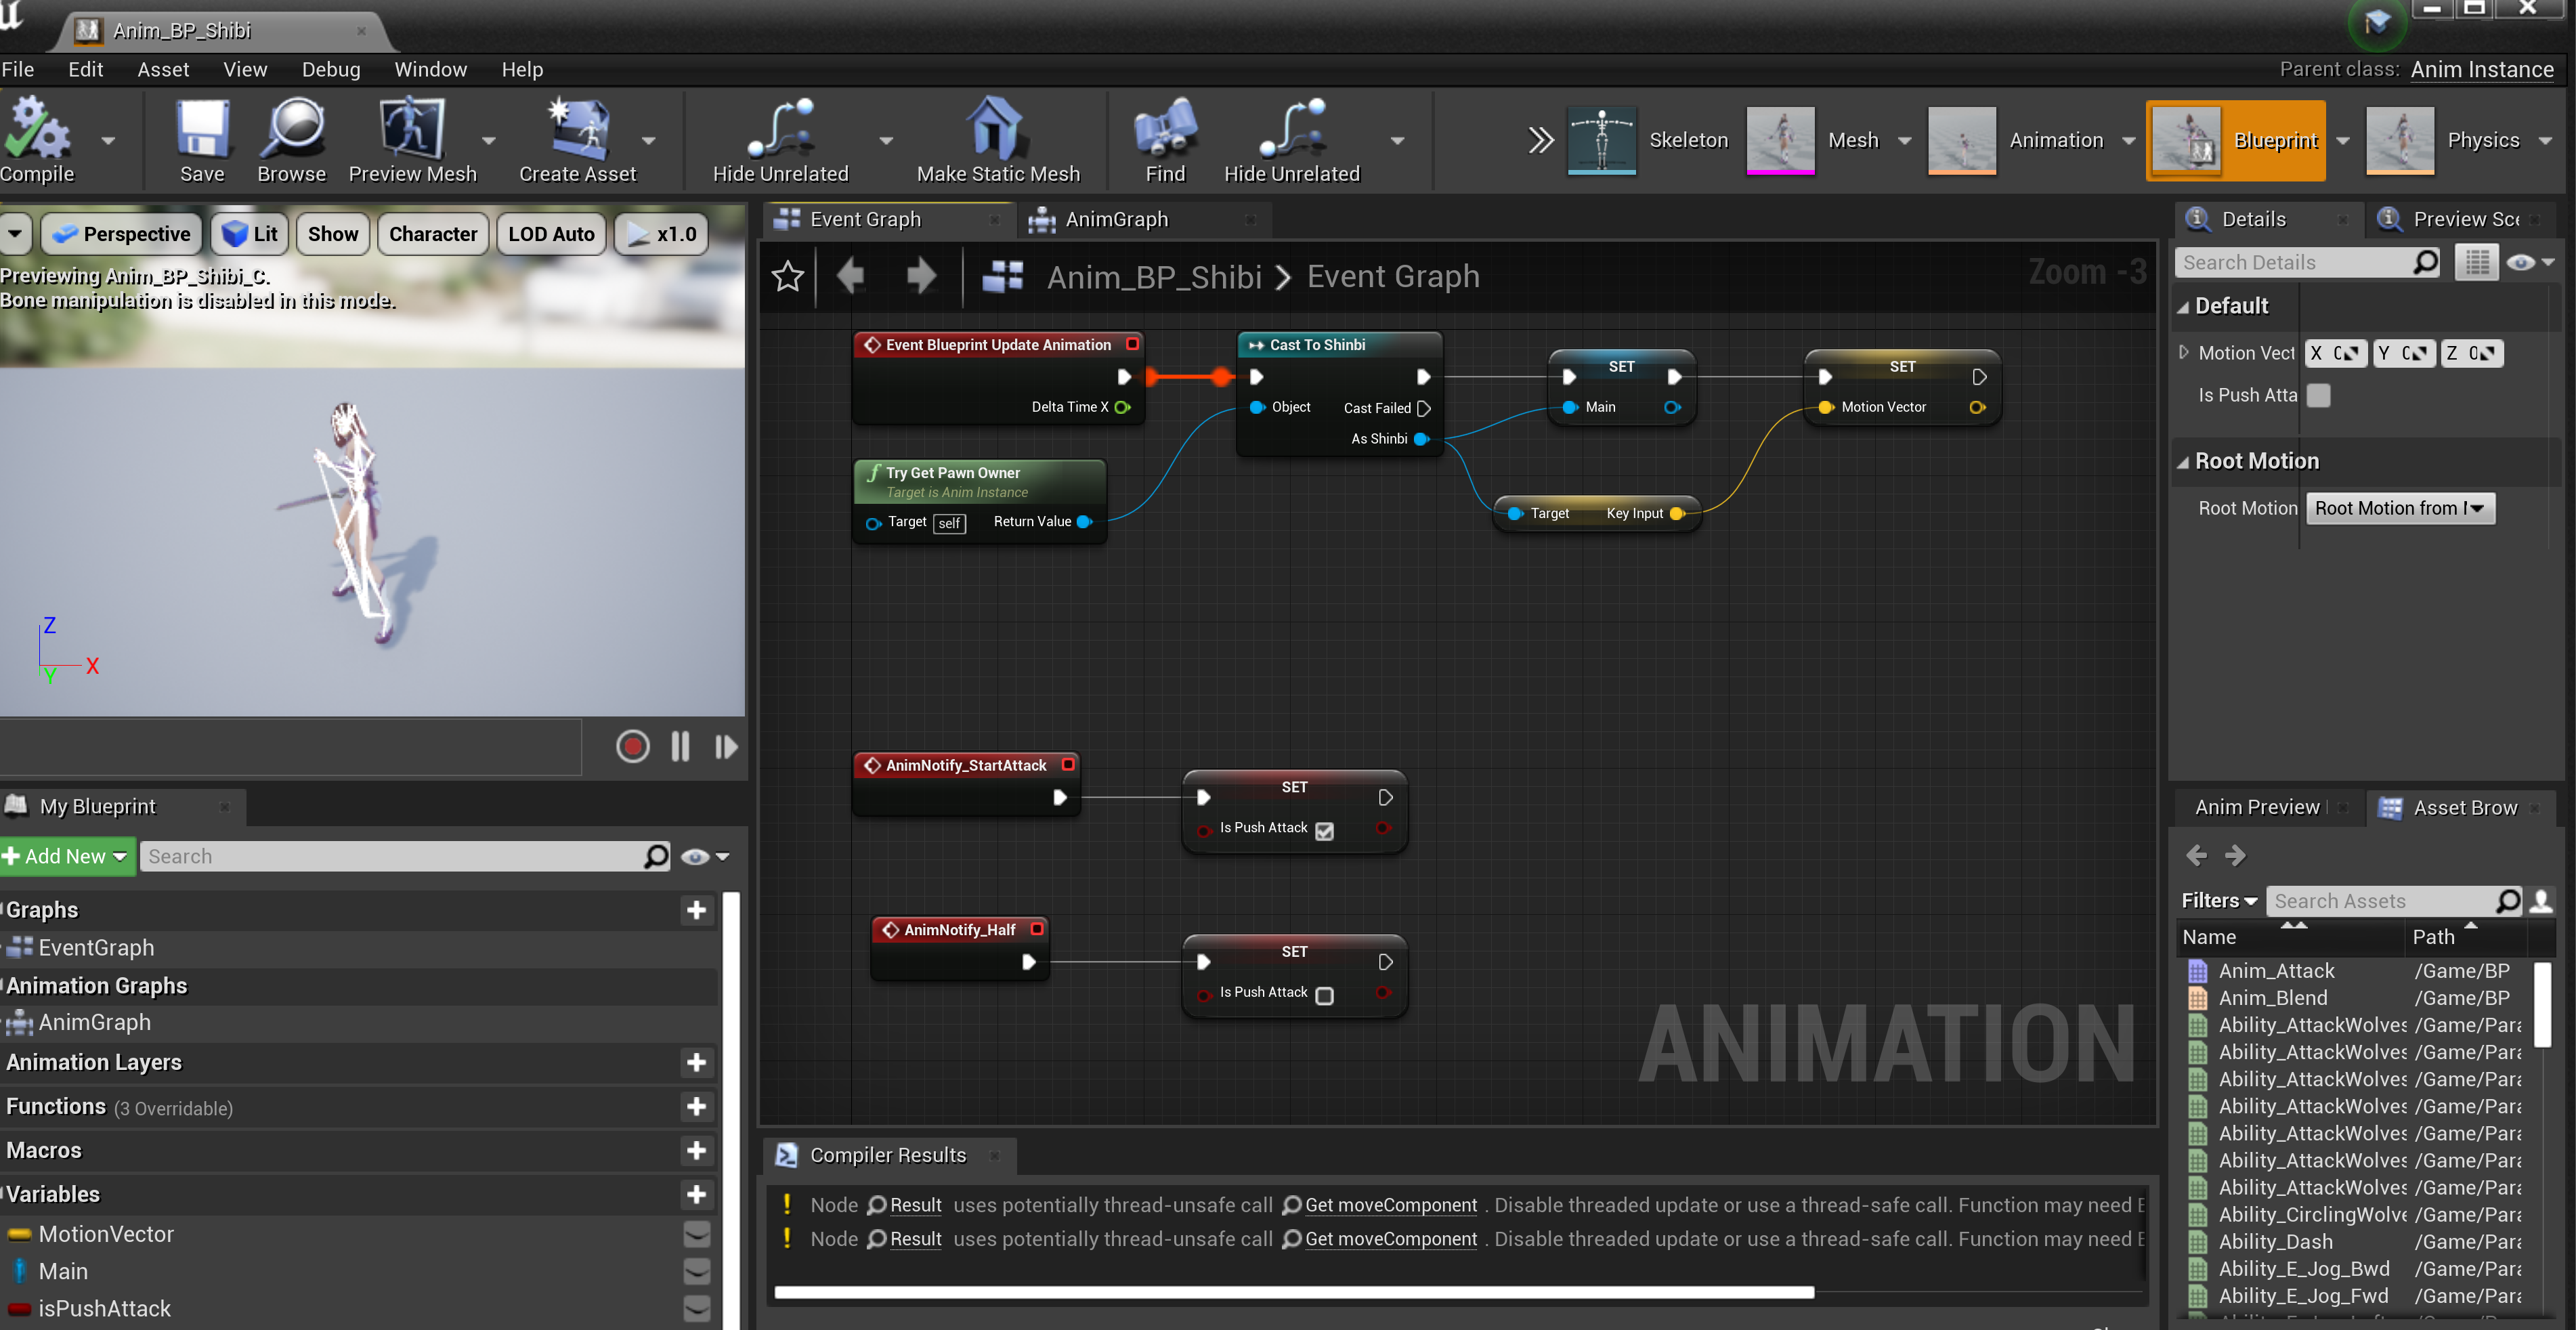
Task: Uncheck Is Push Attack on StartAttack SET node
Action: (x=1324, y=831)
